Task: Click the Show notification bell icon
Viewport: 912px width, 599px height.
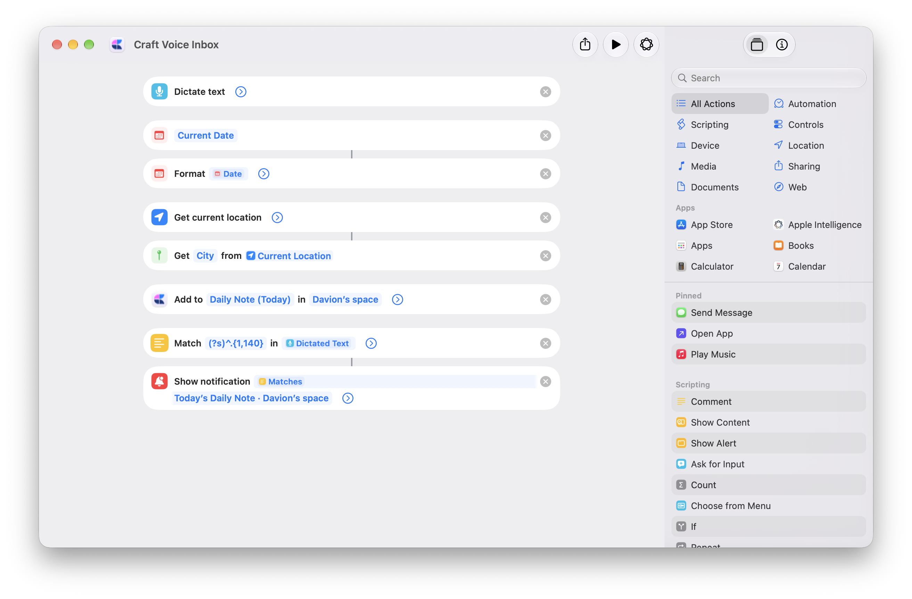Action: (x=159, y=381)
